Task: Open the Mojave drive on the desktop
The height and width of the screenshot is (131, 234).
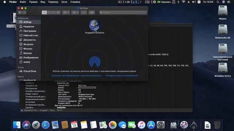Action: 223,13
